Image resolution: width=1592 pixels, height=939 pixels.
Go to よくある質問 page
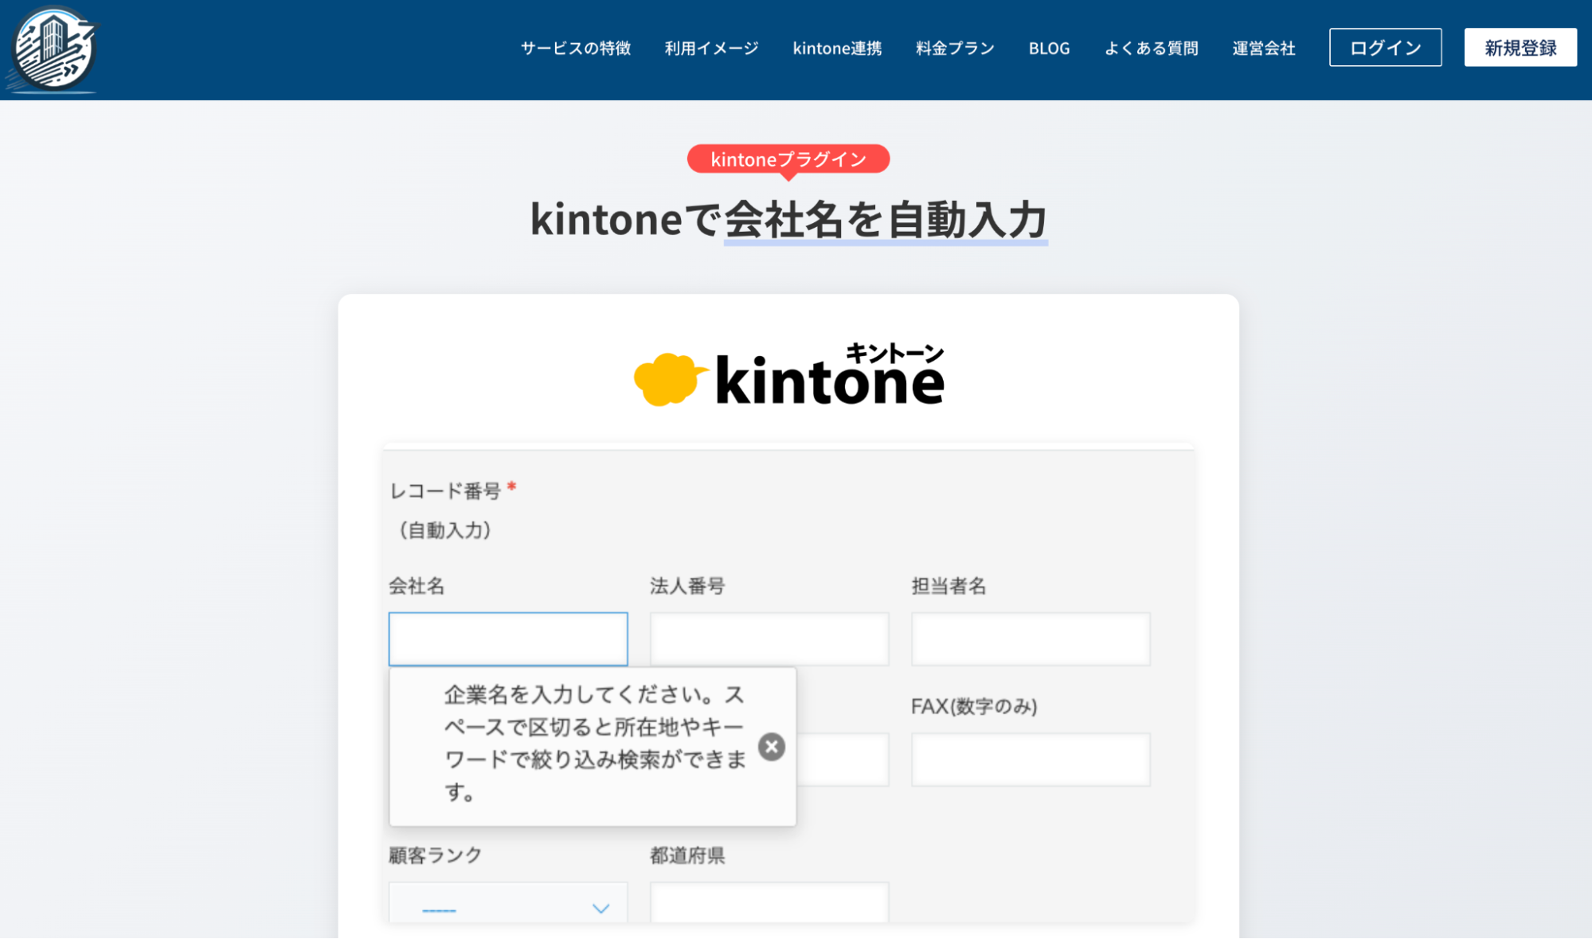(x=1151, y=49)
